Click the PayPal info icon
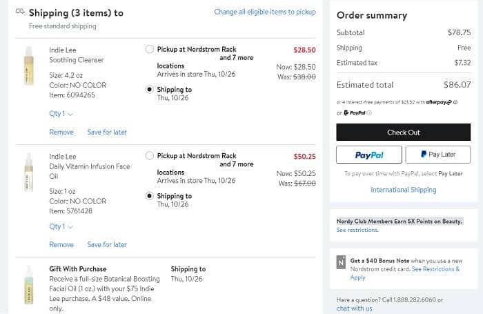The image size is (483, 314). (x=369, y=112)
